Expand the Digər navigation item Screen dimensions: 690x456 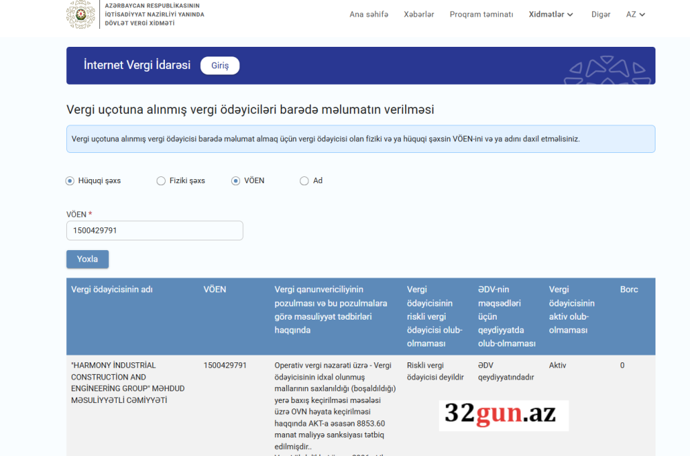(x=600, y=13)
